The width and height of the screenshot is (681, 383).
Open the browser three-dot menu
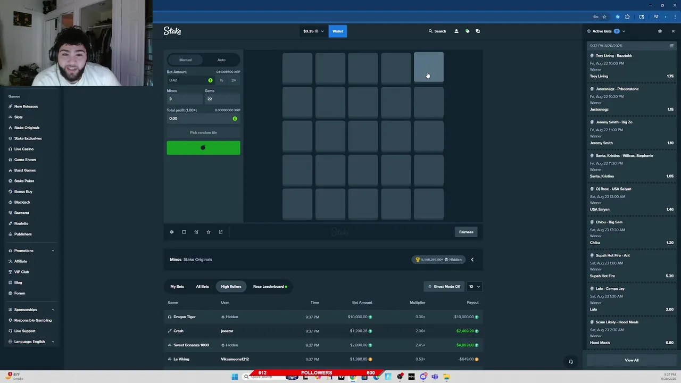tap(674, 16)
